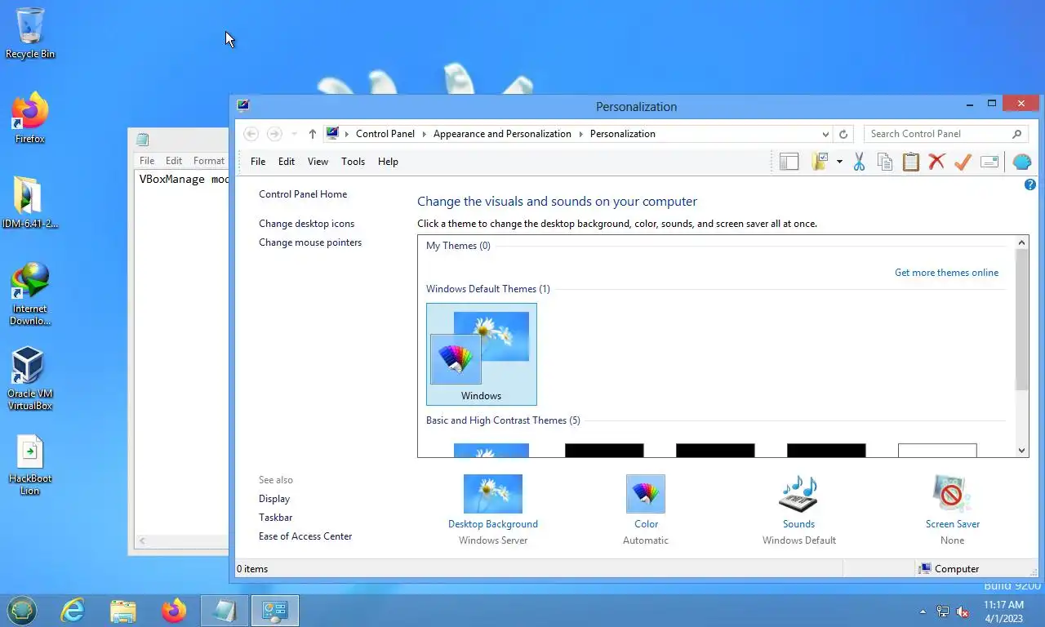Open the Screen Saver settings
This screenshot has width=1045, height=627.
[953, 509]
